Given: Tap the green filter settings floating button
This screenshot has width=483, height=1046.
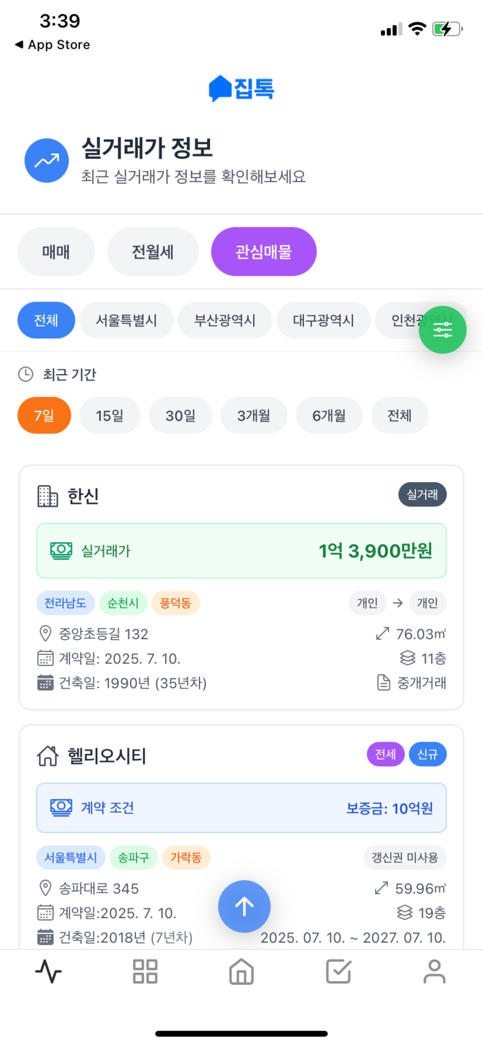Looking at the screenshot, I should coord(443,329).
